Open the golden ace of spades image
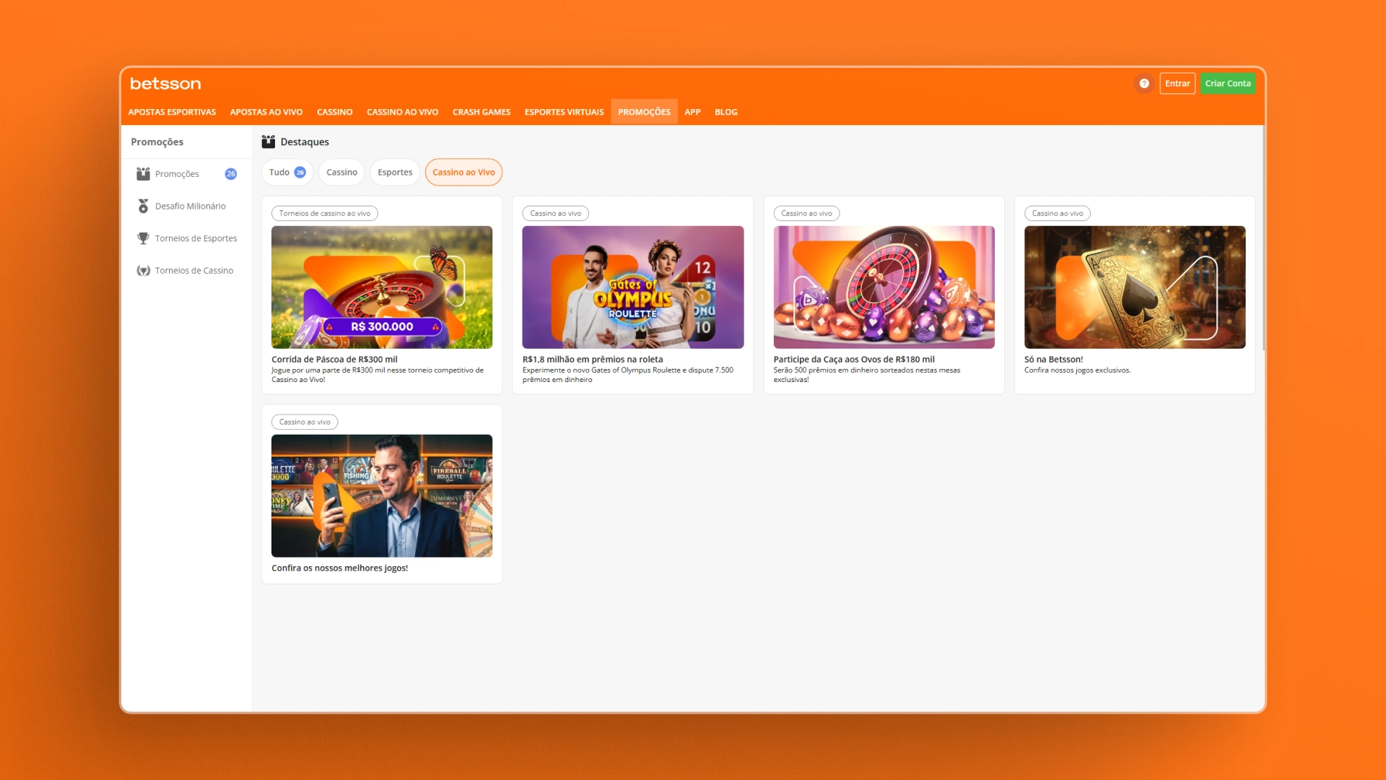 [x=1135, y=287]
